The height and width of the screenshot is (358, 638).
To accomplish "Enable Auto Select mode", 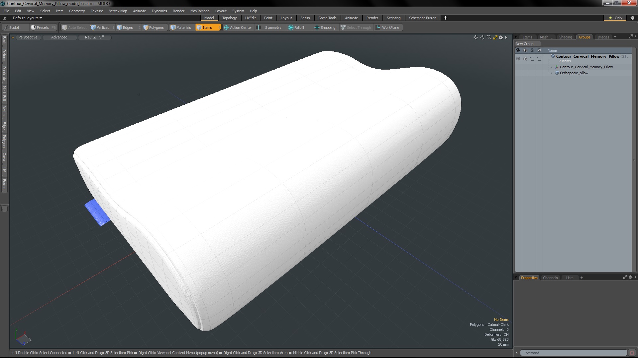I will [74, 28].
